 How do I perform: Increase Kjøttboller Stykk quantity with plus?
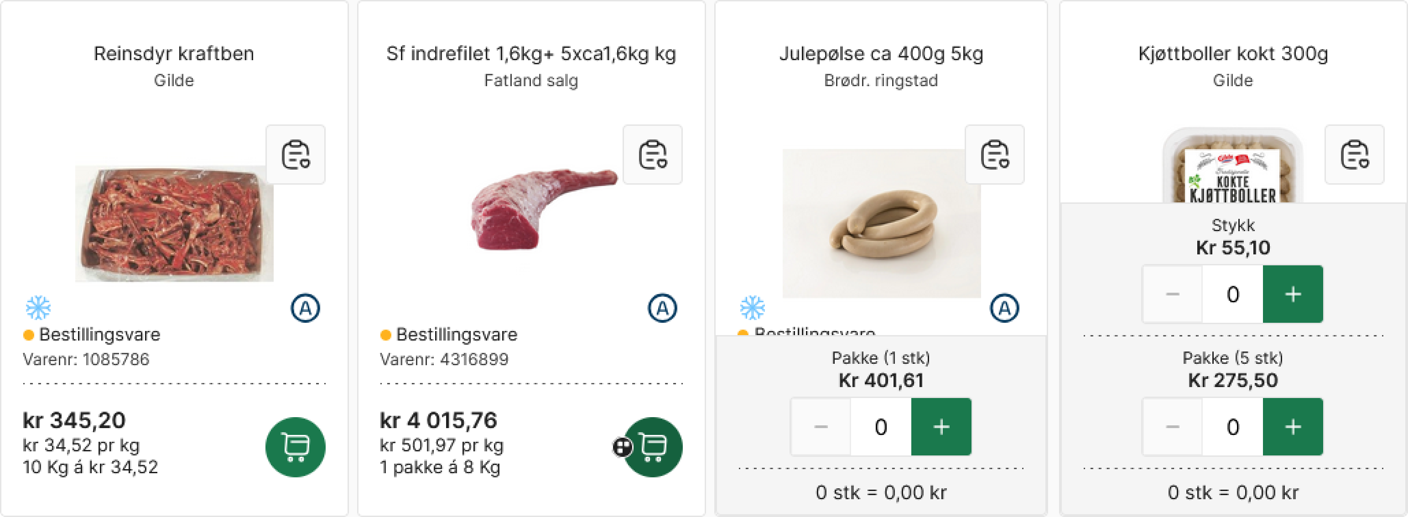click(1293, 294)
